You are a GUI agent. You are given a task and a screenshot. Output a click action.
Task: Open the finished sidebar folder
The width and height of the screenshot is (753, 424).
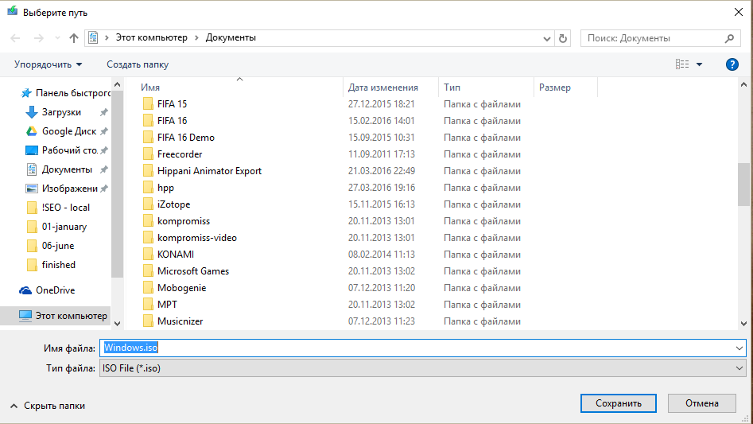58,265
